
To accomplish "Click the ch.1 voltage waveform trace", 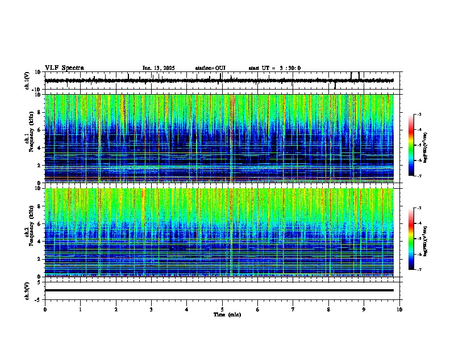I will pos(219,81).
